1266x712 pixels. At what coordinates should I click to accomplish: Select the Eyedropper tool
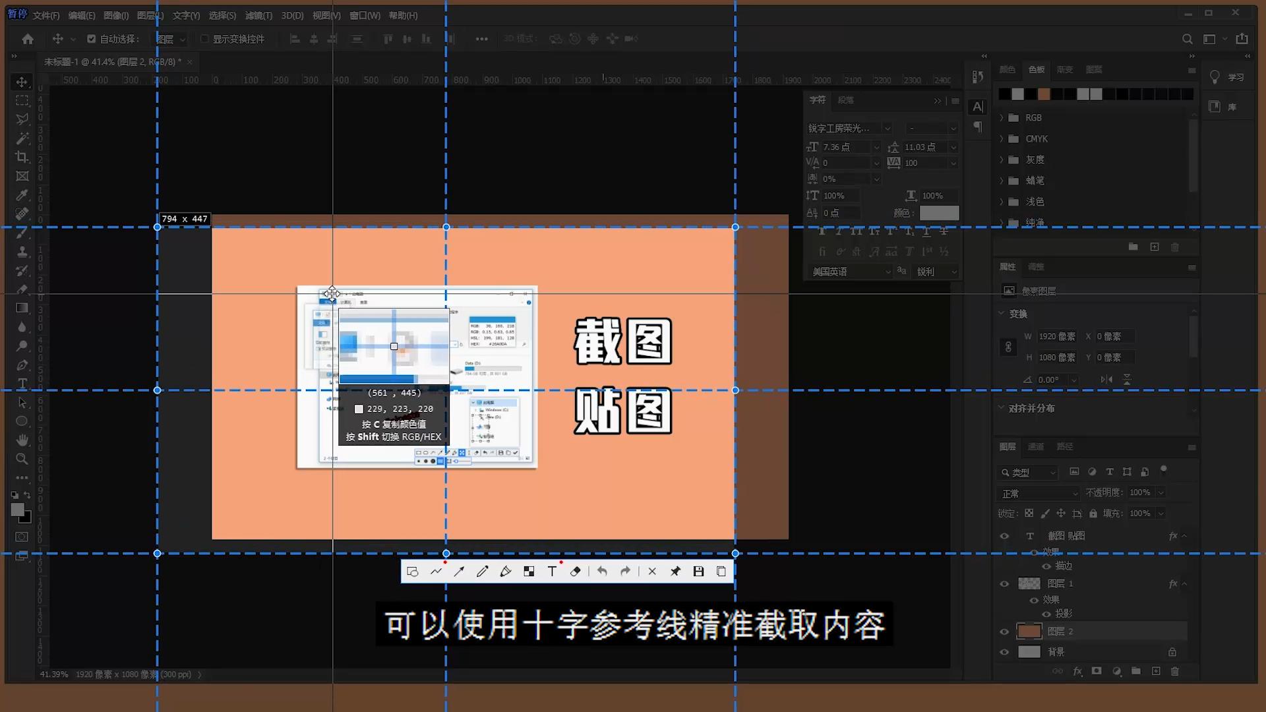[x=22, y=194]
